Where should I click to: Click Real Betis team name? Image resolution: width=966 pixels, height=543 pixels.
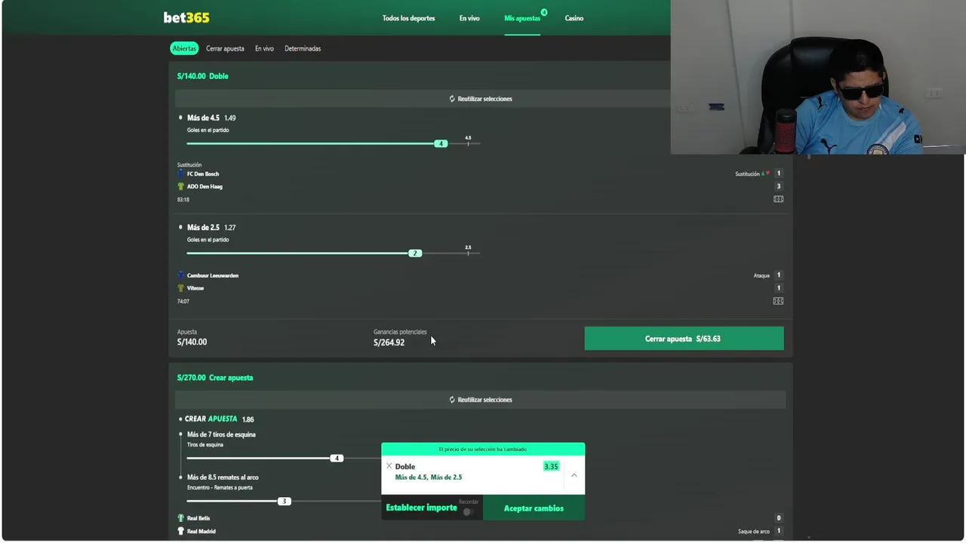pyautogui.click(x=198, y=518)
